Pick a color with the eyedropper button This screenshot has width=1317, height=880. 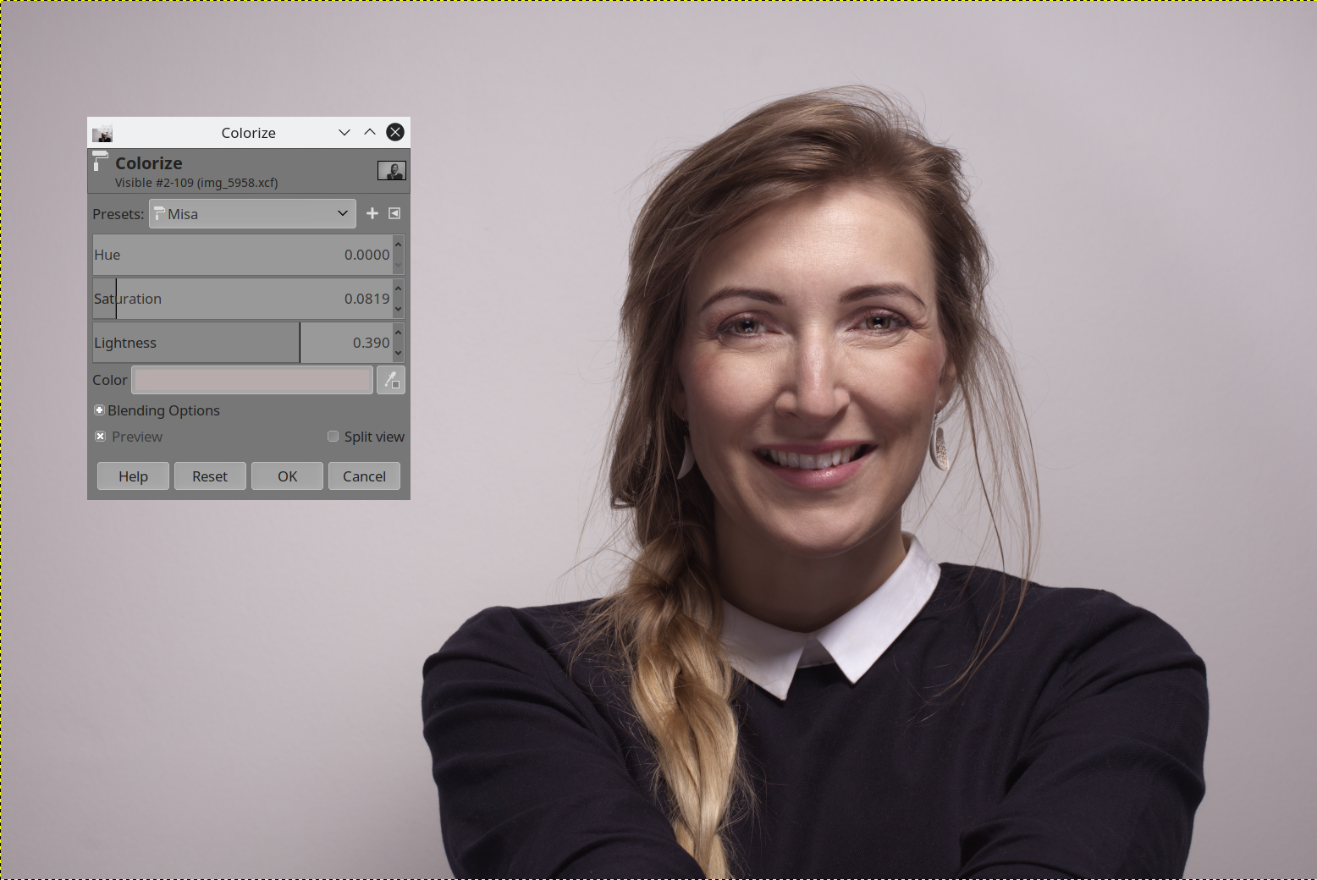click(x=391, y=380)
